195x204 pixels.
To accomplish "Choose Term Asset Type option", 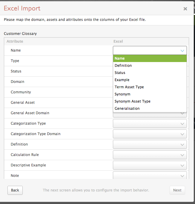I will coord(150,87).
